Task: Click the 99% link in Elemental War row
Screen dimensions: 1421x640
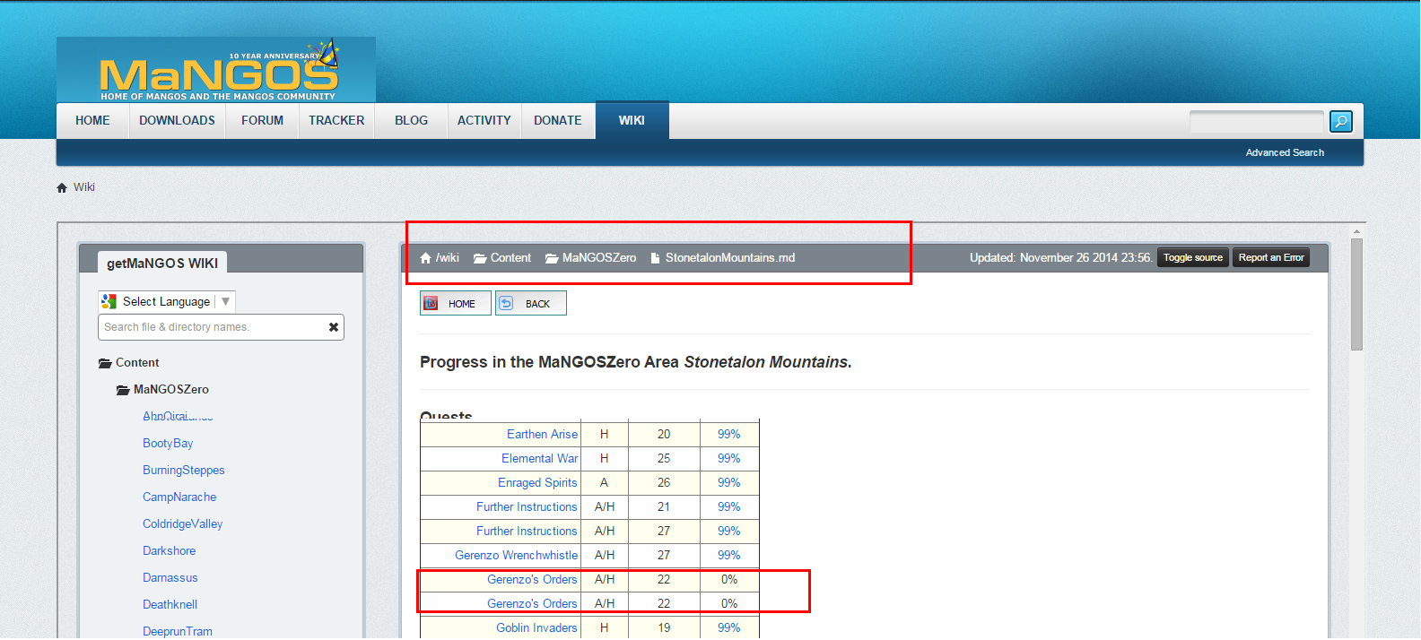Action: [728, 458]
